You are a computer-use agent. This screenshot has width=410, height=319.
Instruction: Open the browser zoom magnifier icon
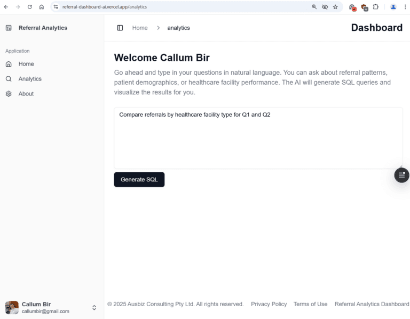coord(314,7)
